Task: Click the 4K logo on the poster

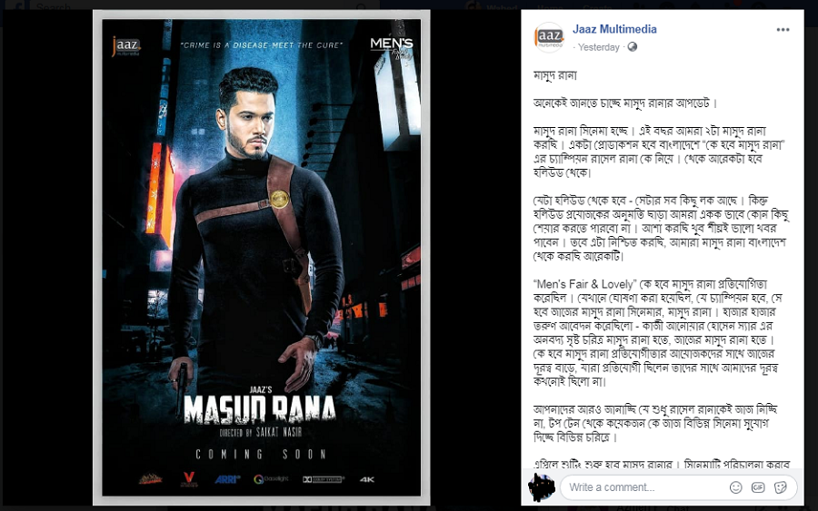Action: click(x=367, y=479)
